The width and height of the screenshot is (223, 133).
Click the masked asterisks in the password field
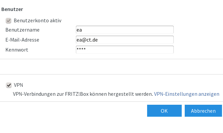[x=81, y=50]
